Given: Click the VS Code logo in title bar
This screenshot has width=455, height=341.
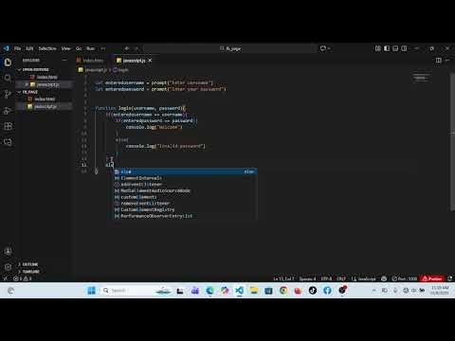Looking at the screenshot, I should click(x=7, y=48).
